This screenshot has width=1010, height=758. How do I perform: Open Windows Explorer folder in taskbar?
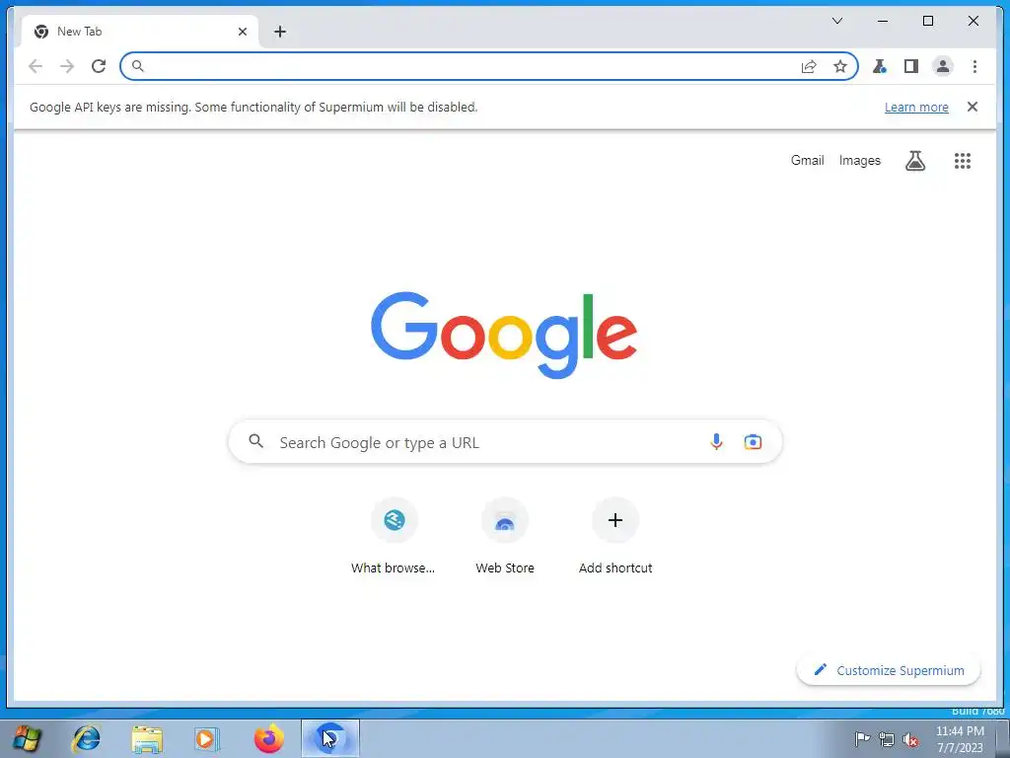(x=147, y=739)
